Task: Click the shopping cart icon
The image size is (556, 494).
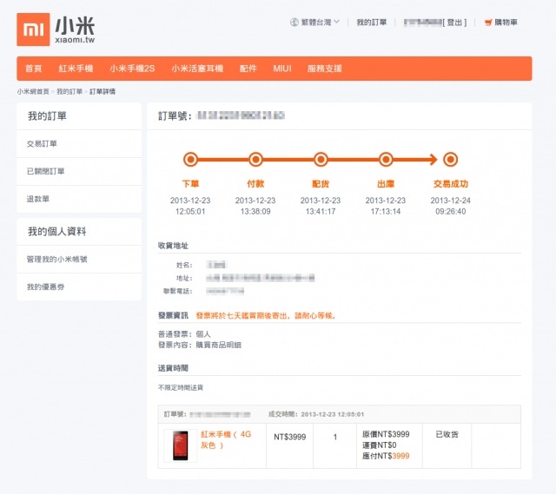Action: [x=488, y=23]
